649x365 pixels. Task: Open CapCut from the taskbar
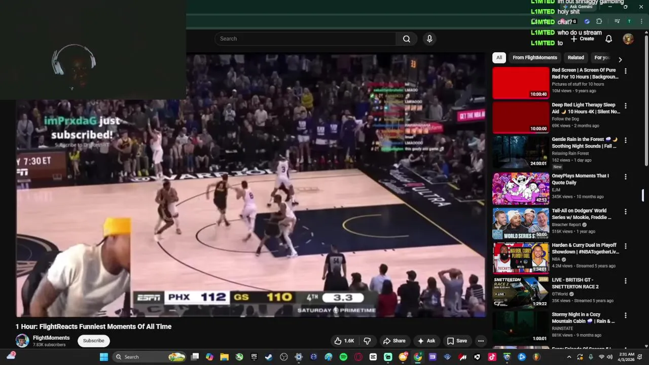[x=373, y=357]
